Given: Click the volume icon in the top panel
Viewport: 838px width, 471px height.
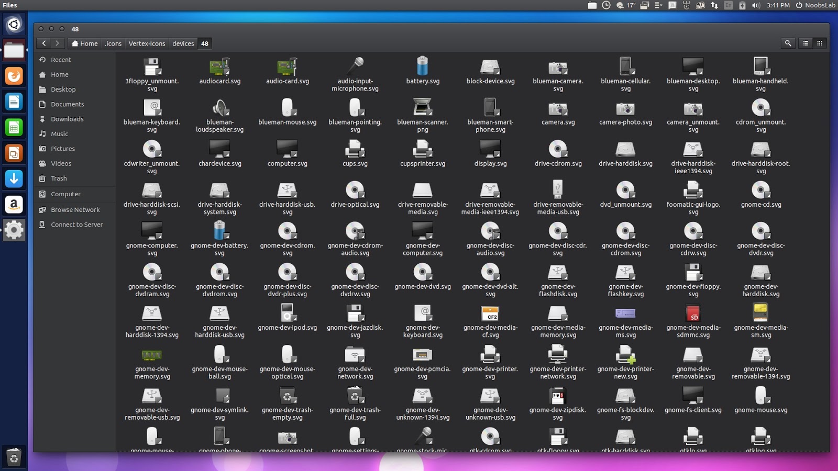Looking at the screenshot, I should (755, 5).
